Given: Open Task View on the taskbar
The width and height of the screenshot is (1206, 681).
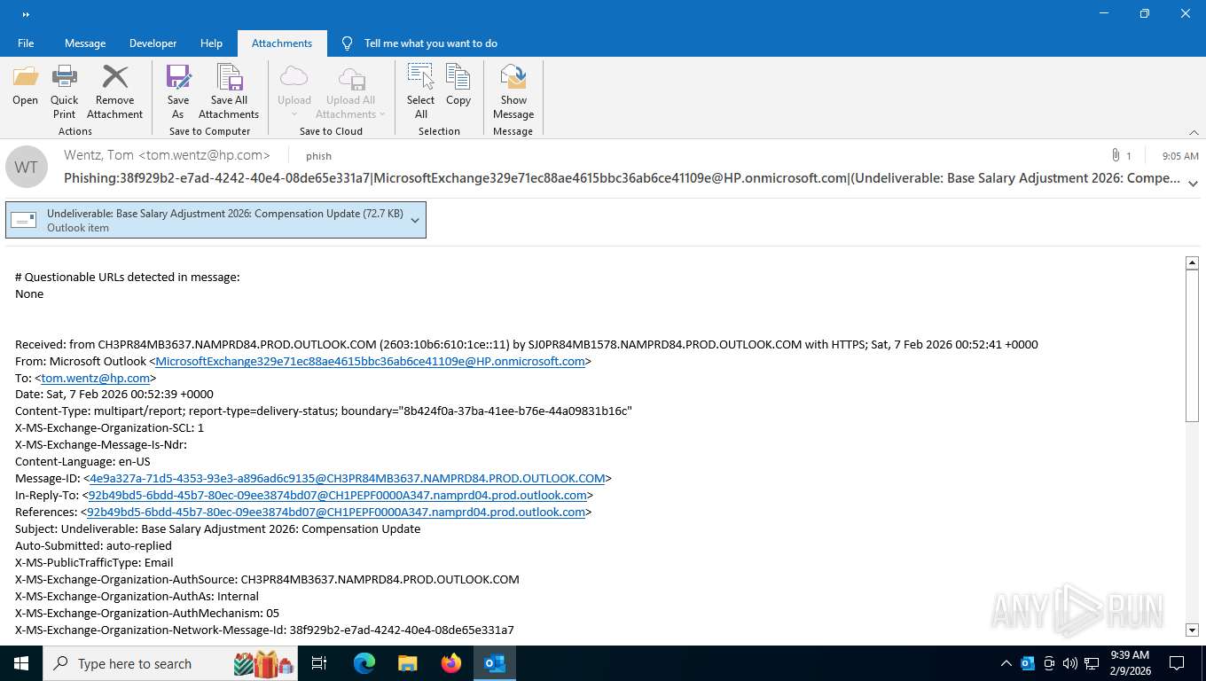Looking at the screenshot, I should [x=319, y=663].
